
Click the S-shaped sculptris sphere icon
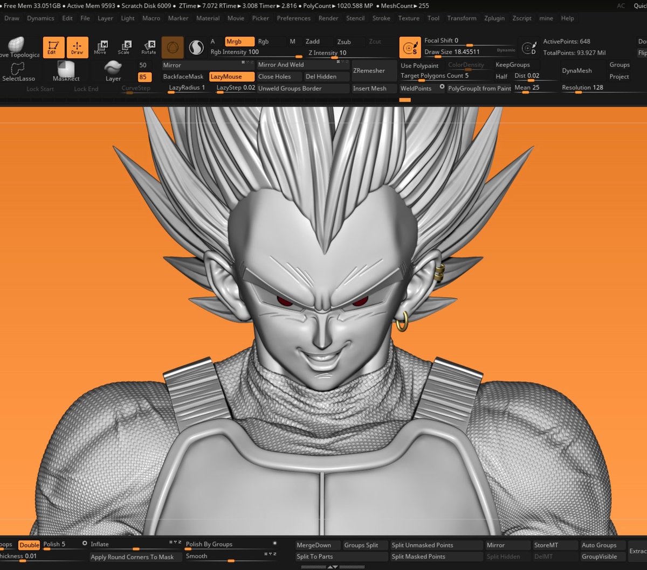pyautogui.click(x=196, y=48)
